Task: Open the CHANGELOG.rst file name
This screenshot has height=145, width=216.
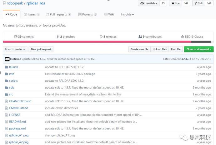Action: click(20, 101)
